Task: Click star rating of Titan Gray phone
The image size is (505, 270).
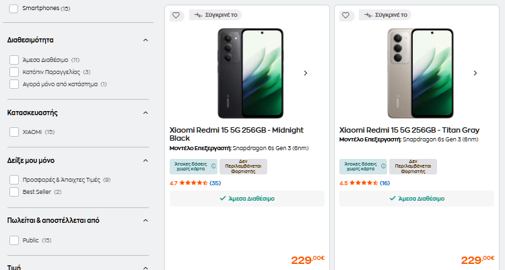Action: click(364, 183)
